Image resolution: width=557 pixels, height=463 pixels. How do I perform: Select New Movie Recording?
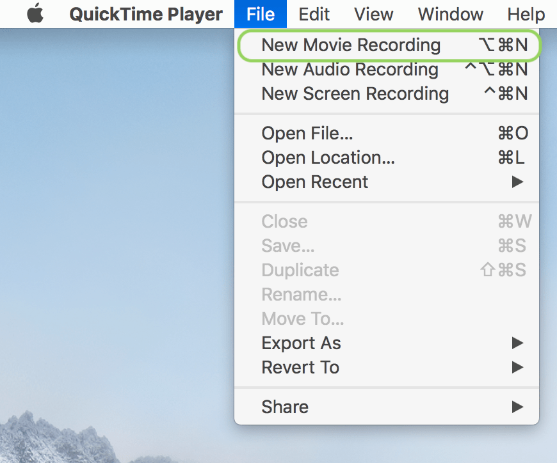click(x=351, y=45)
